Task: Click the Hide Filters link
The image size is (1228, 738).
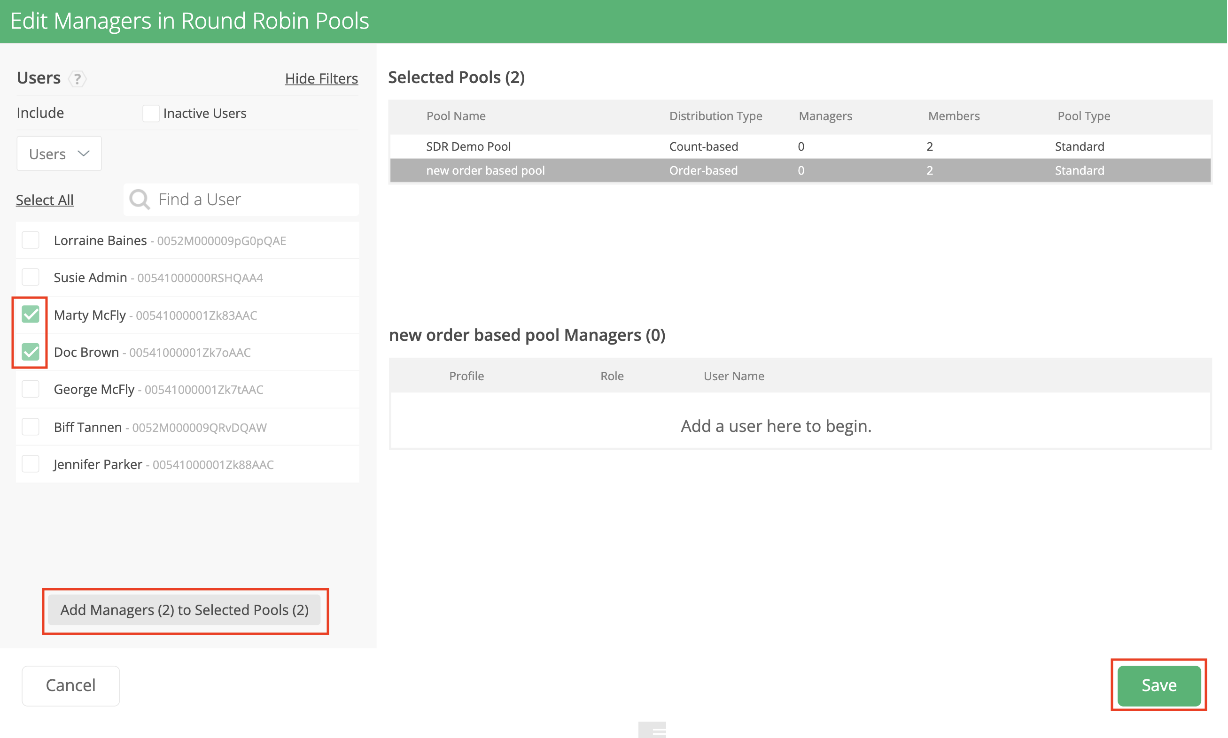Action: (321, 78)
